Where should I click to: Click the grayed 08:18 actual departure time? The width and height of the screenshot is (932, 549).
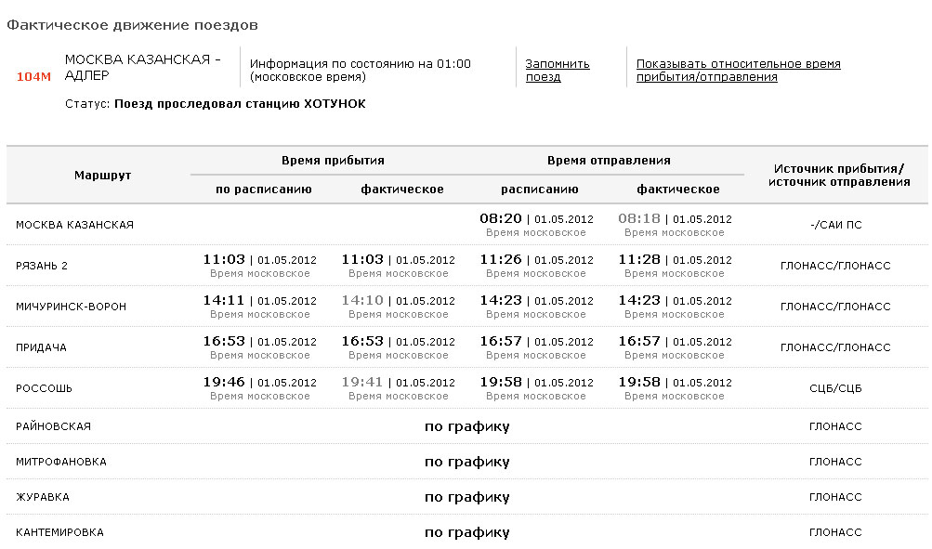pos(638,218)
